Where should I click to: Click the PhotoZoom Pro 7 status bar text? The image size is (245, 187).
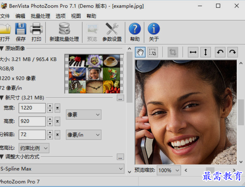[x=20, y=181]
